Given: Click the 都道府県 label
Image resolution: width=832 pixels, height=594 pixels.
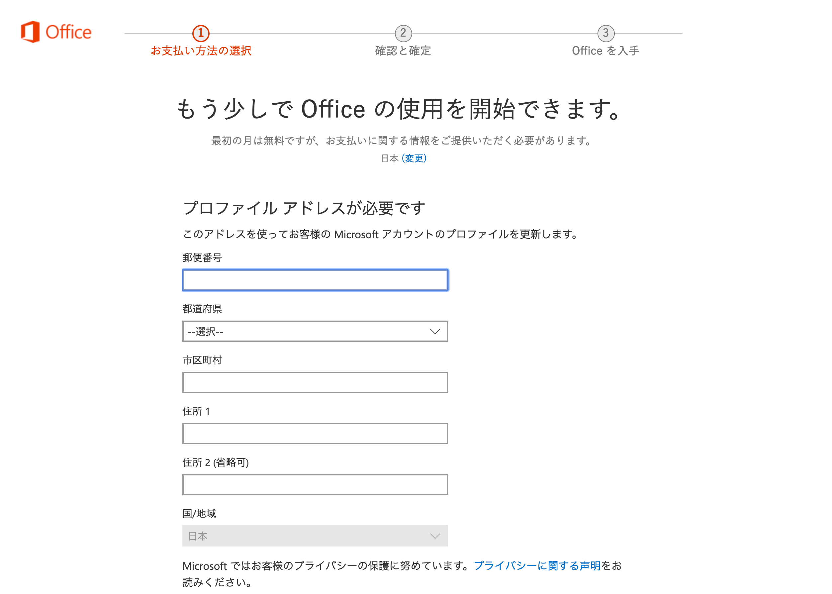Looking at the screenshot, I should coord(202,309).
